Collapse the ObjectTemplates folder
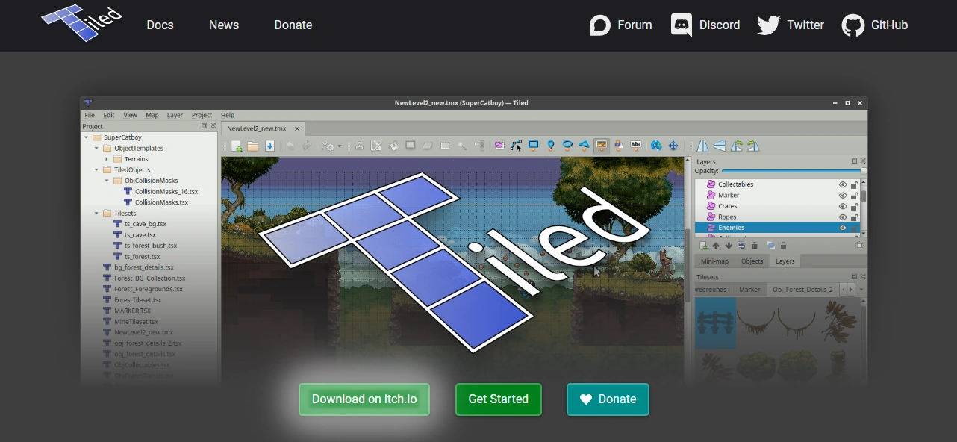 [x=96, y=148]
